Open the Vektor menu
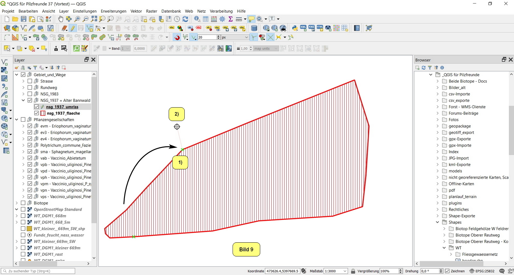This screenshot has width=514, height=275. coord(136,11)
